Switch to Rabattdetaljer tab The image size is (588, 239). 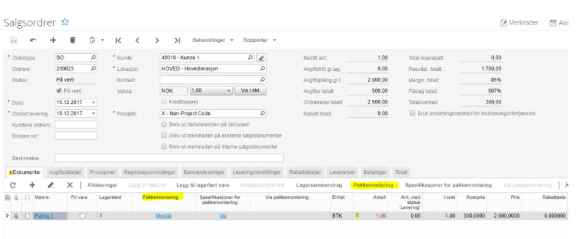pos(305,173)
